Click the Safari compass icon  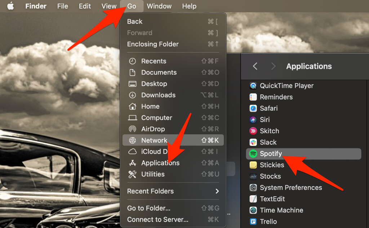(x=253, y=108)
